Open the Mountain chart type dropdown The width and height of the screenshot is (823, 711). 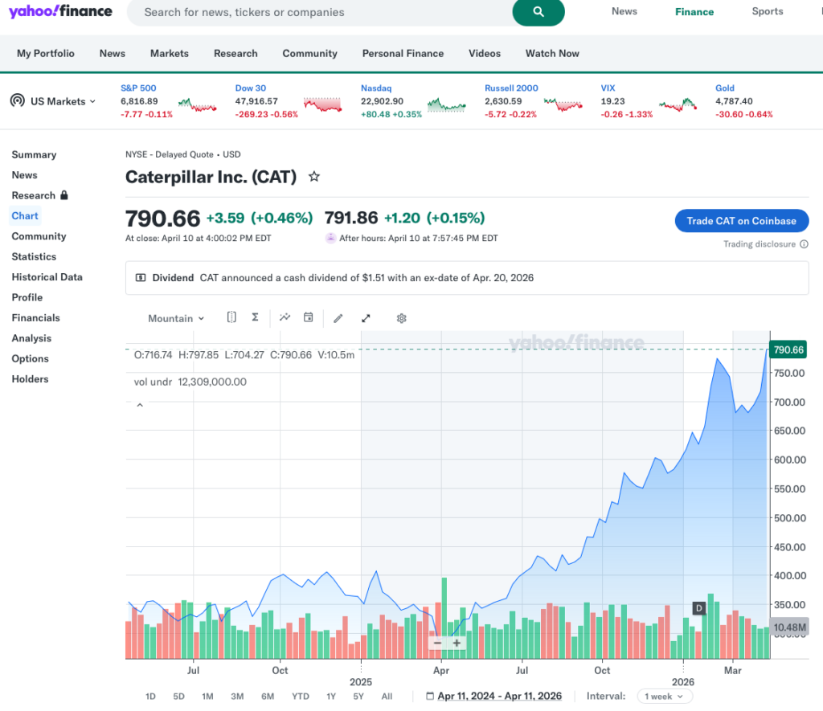176,318
